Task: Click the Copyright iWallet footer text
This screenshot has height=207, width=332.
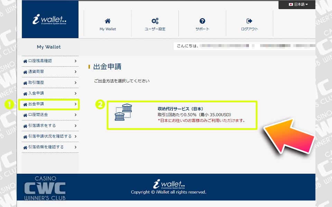Action: click(168, 192)
